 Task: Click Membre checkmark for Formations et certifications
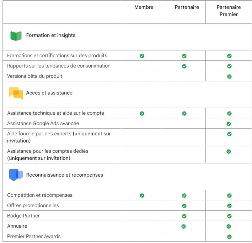pos(142,56)
